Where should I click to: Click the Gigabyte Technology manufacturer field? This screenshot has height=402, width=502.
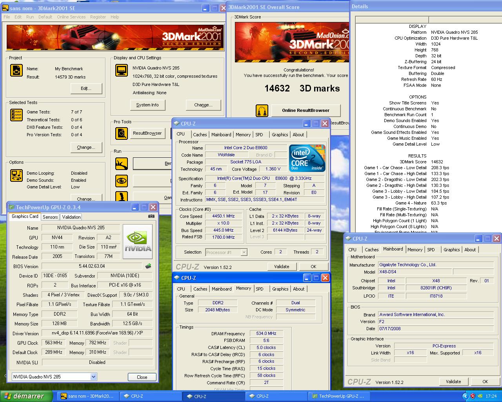coord(435,265)
